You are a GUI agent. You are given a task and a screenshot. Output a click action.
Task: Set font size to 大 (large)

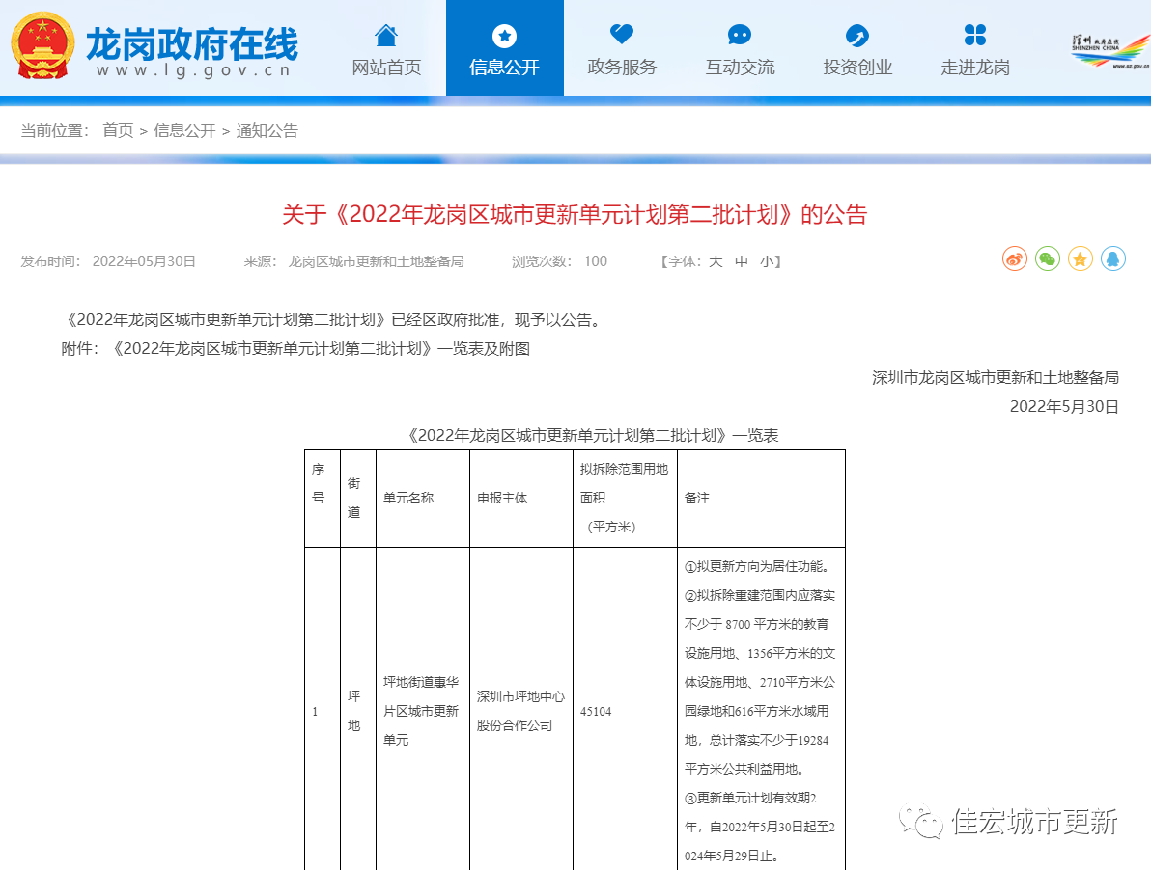(x=716, y=261)
